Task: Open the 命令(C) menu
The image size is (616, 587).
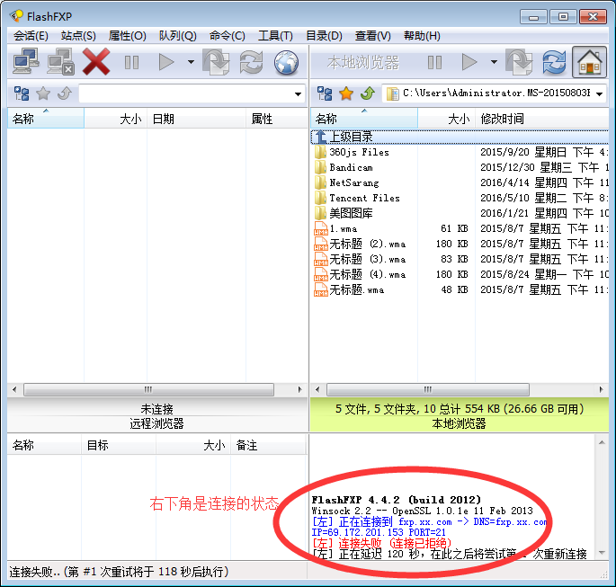Action: [x=228, y=36]
